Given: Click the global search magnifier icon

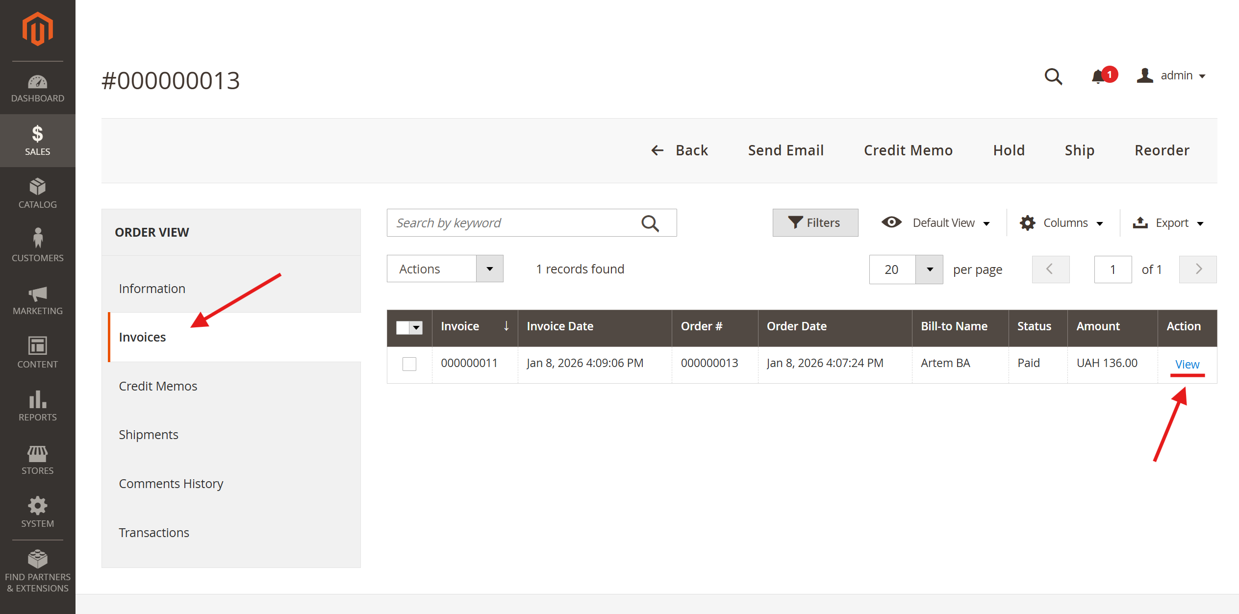Looking at the screenshot, I should point(1053,76).
